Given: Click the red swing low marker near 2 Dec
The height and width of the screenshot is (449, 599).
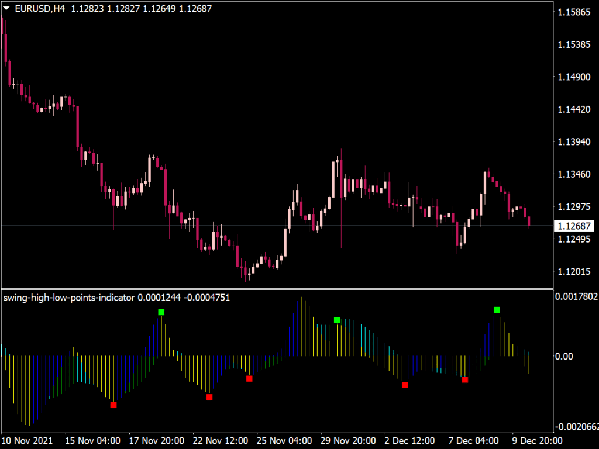Looking at the screenshot, I should coord(405,385).
